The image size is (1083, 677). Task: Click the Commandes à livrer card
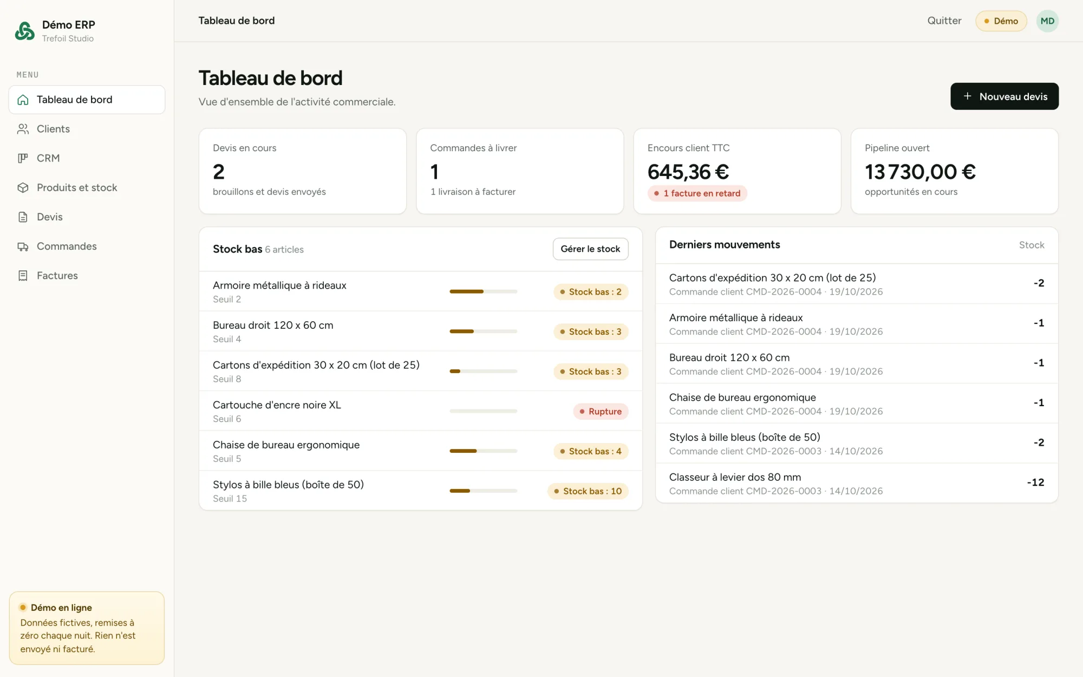click(x=520, y=171)
